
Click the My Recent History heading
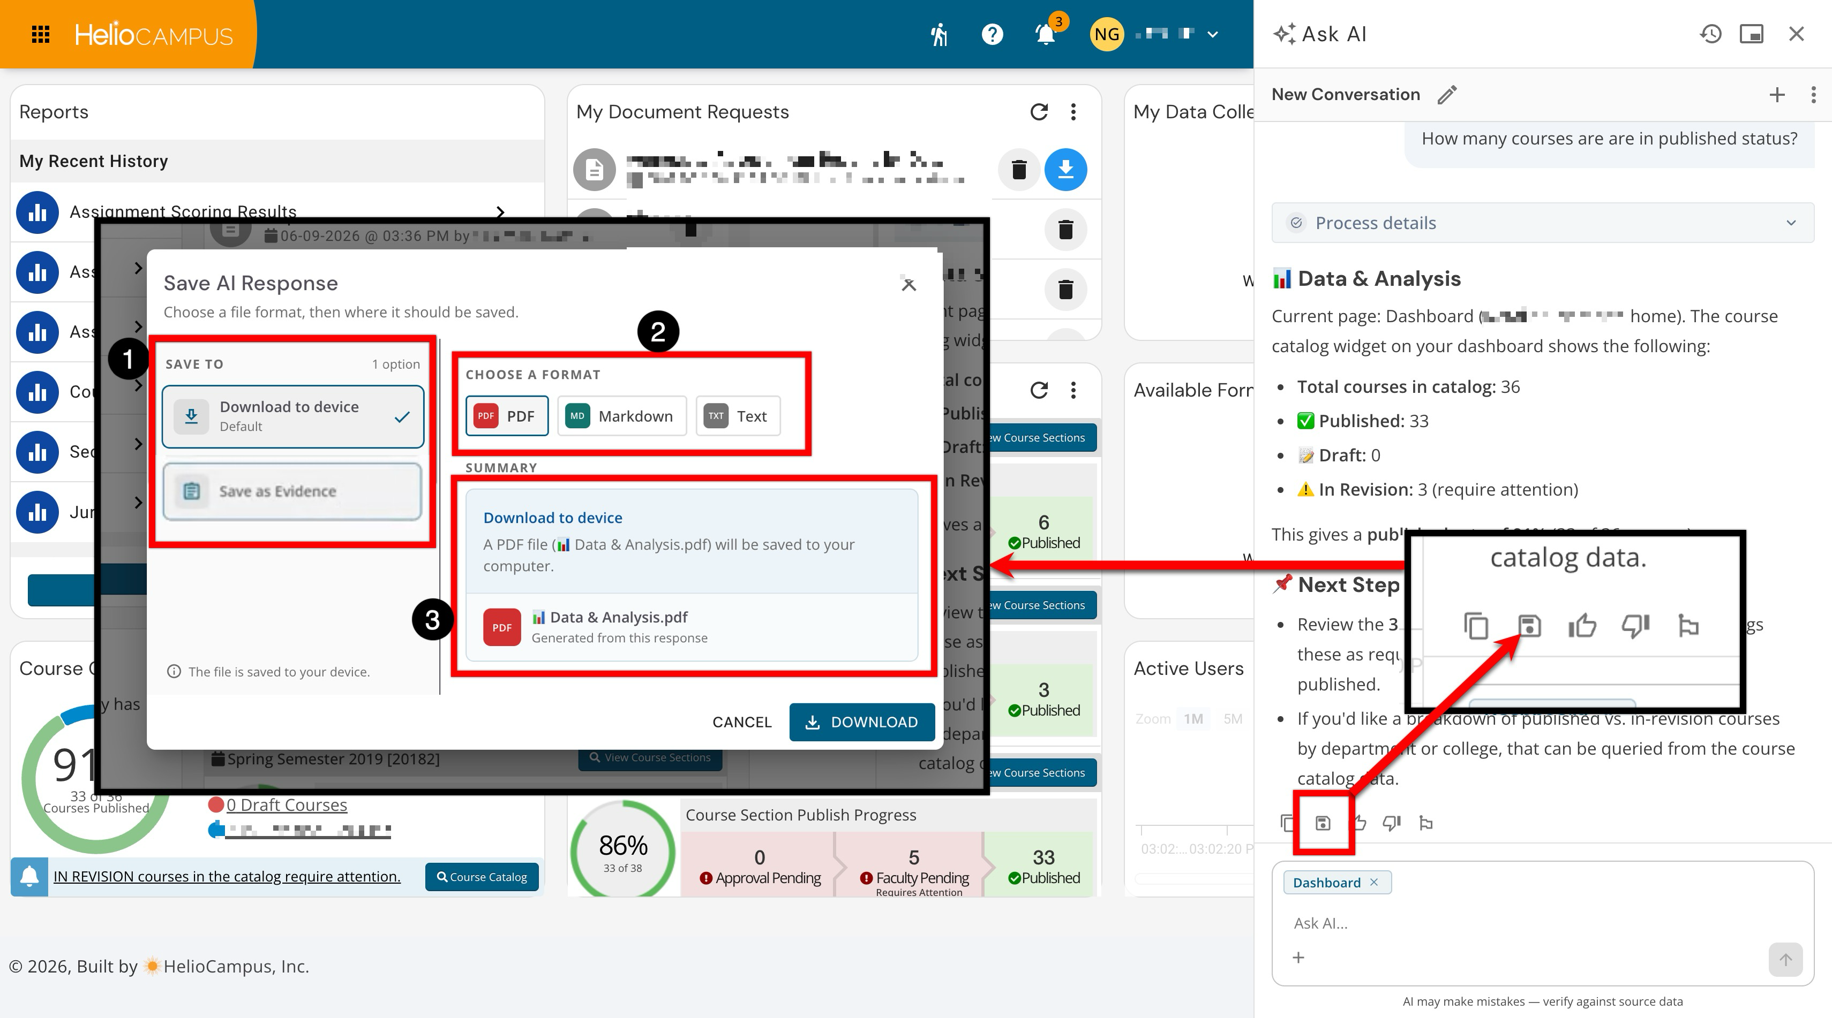[94, 161]
